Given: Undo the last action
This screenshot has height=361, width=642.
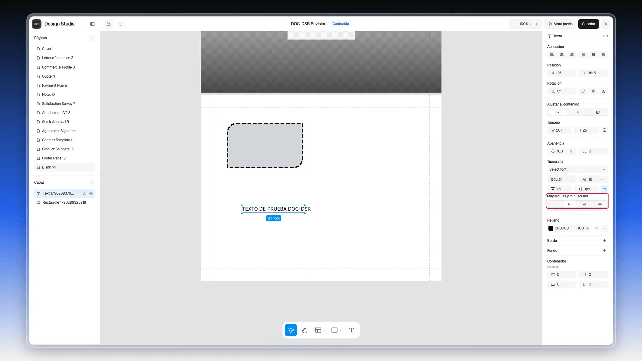Looking at the screenshot, I should [x=108, y=24].
